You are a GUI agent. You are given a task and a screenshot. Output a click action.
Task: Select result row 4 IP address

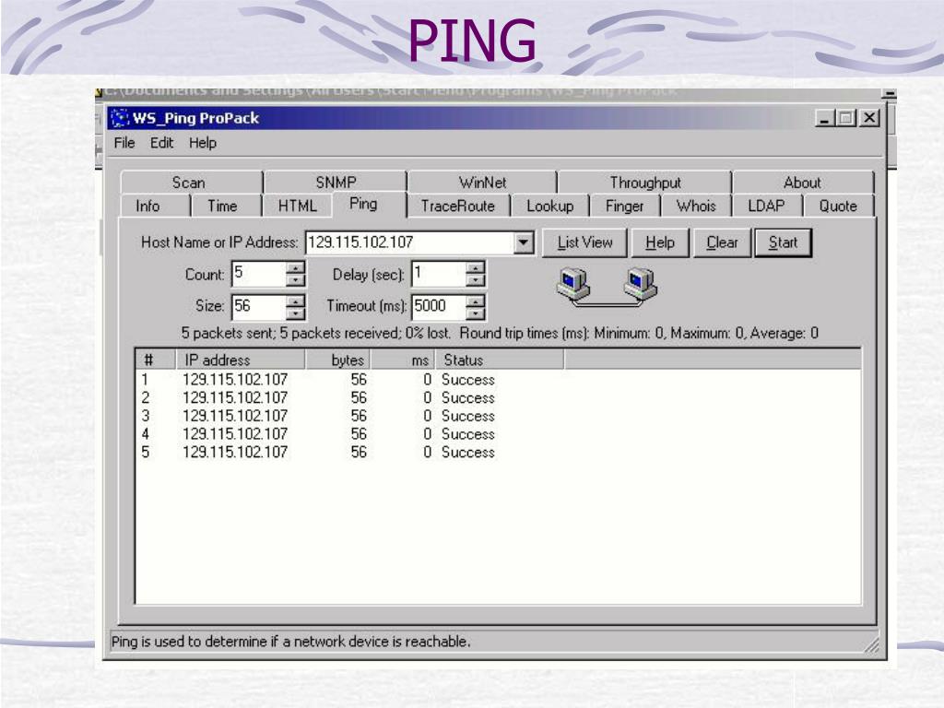click(235, 434)
